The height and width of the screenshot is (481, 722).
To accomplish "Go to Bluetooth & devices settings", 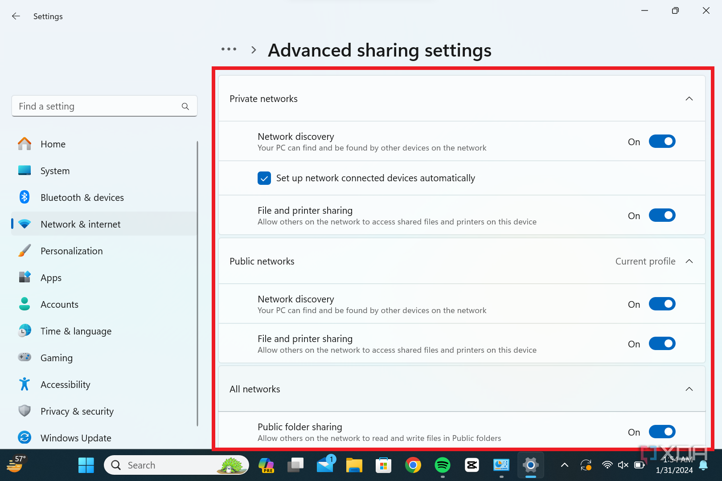I will click(x=82, y=198).
